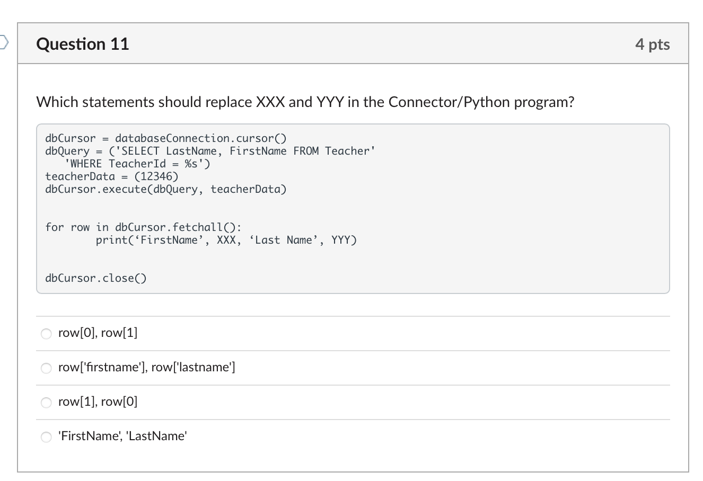Select the 'FirstName', 'LastName' radio button
Image resolution: width=703 pixels, height=481 pixels.
47,437
